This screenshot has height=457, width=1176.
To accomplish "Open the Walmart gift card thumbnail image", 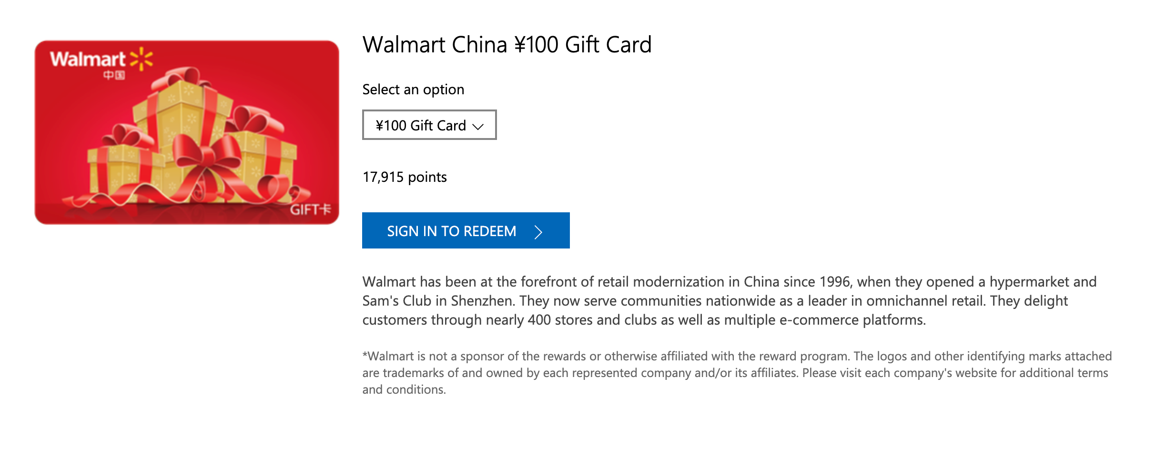I will pyautogui.click(x=187, y=132).
